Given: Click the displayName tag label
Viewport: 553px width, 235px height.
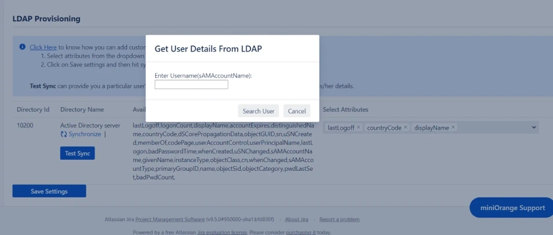Looking at the screenshot, I should pos(431,127).
